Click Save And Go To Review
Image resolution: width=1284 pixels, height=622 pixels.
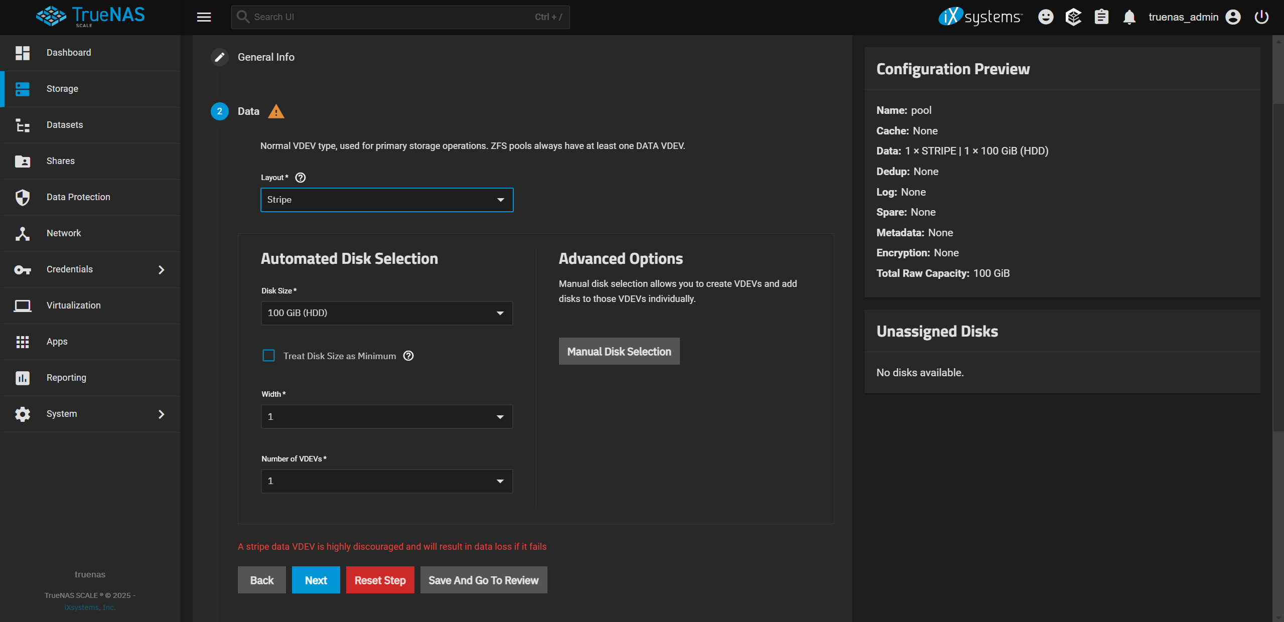tap(483, 580)
